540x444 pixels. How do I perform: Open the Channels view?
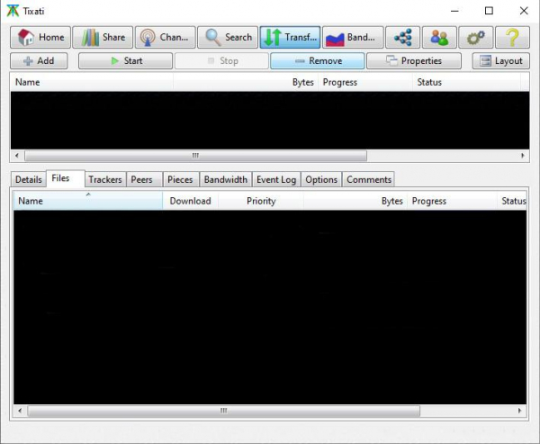pyautogui.click(x=166, y=37)
